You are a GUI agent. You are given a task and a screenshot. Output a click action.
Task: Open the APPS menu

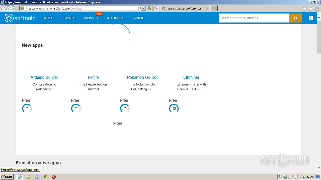49,18
